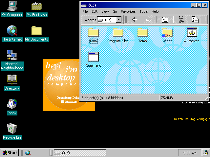
Task: Minimize the (C:) window
Action: coord(193,5)
